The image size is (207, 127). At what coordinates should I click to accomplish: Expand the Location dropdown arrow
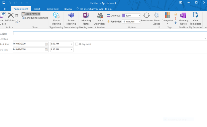coord(205,39)
